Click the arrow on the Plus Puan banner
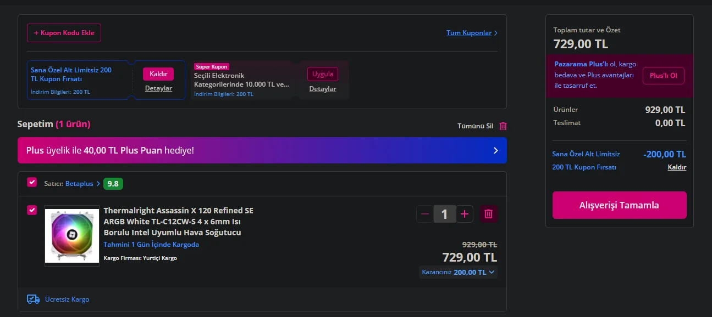Screen dimensions: 712x317 [x=495, y=150]
